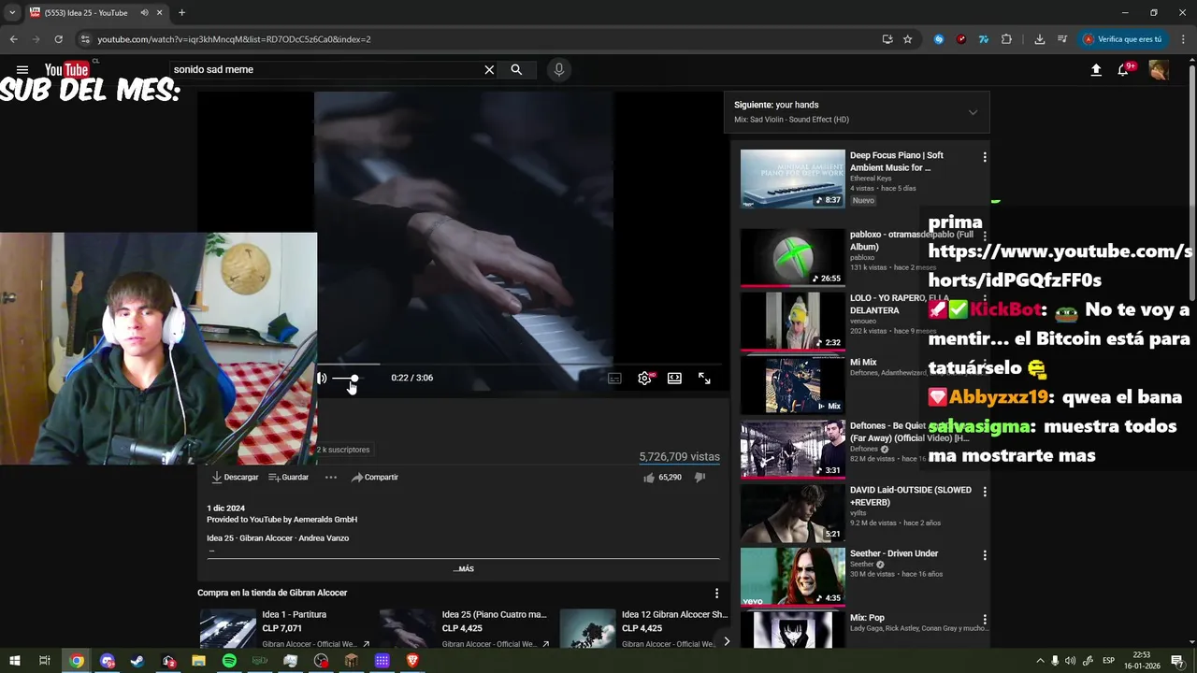Open more actions ellipsis under the video
The width and height of the screenshot is (1197, 673).
[x=331, y=477]
